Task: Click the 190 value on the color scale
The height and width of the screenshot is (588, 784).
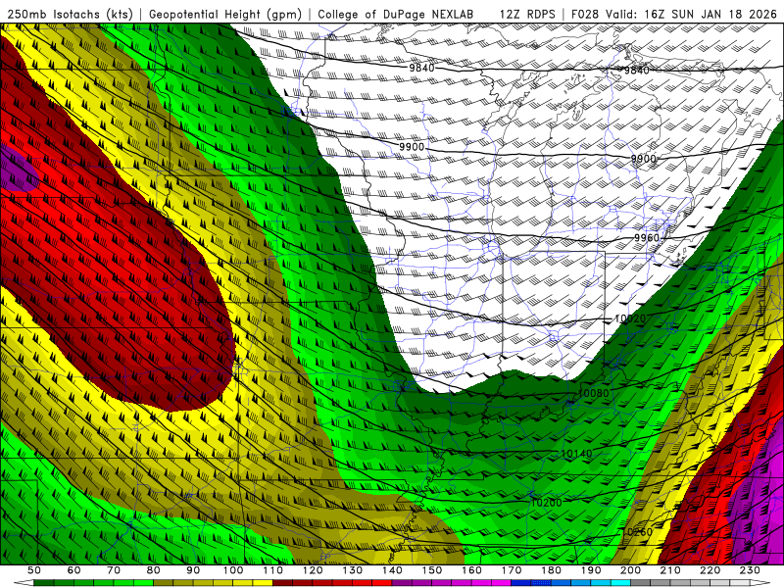Action: (592, 570)
